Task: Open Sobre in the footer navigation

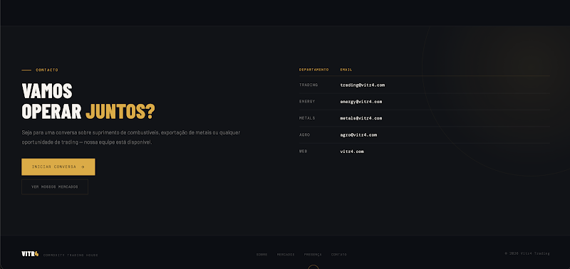Action: tap(261, 255)
